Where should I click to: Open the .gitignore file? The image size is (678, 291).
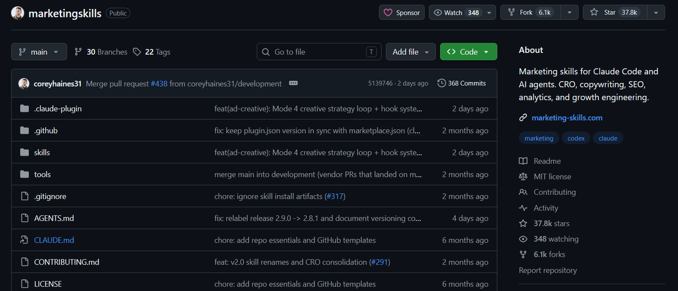pyautogui.click(x=50, y=196)
